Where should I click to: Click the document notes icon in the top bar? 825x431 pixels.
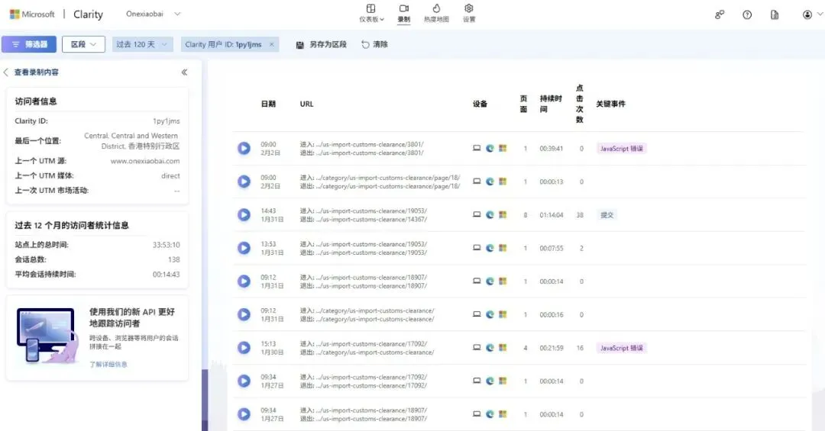coord(775,14)
